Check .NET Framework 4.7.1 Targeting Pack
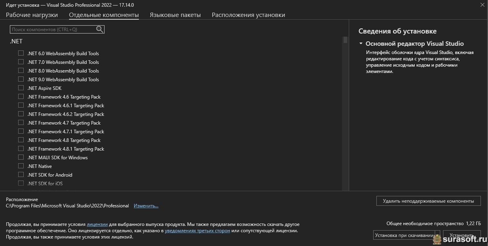The image size is (488, 246). click(x=21, y=131)
